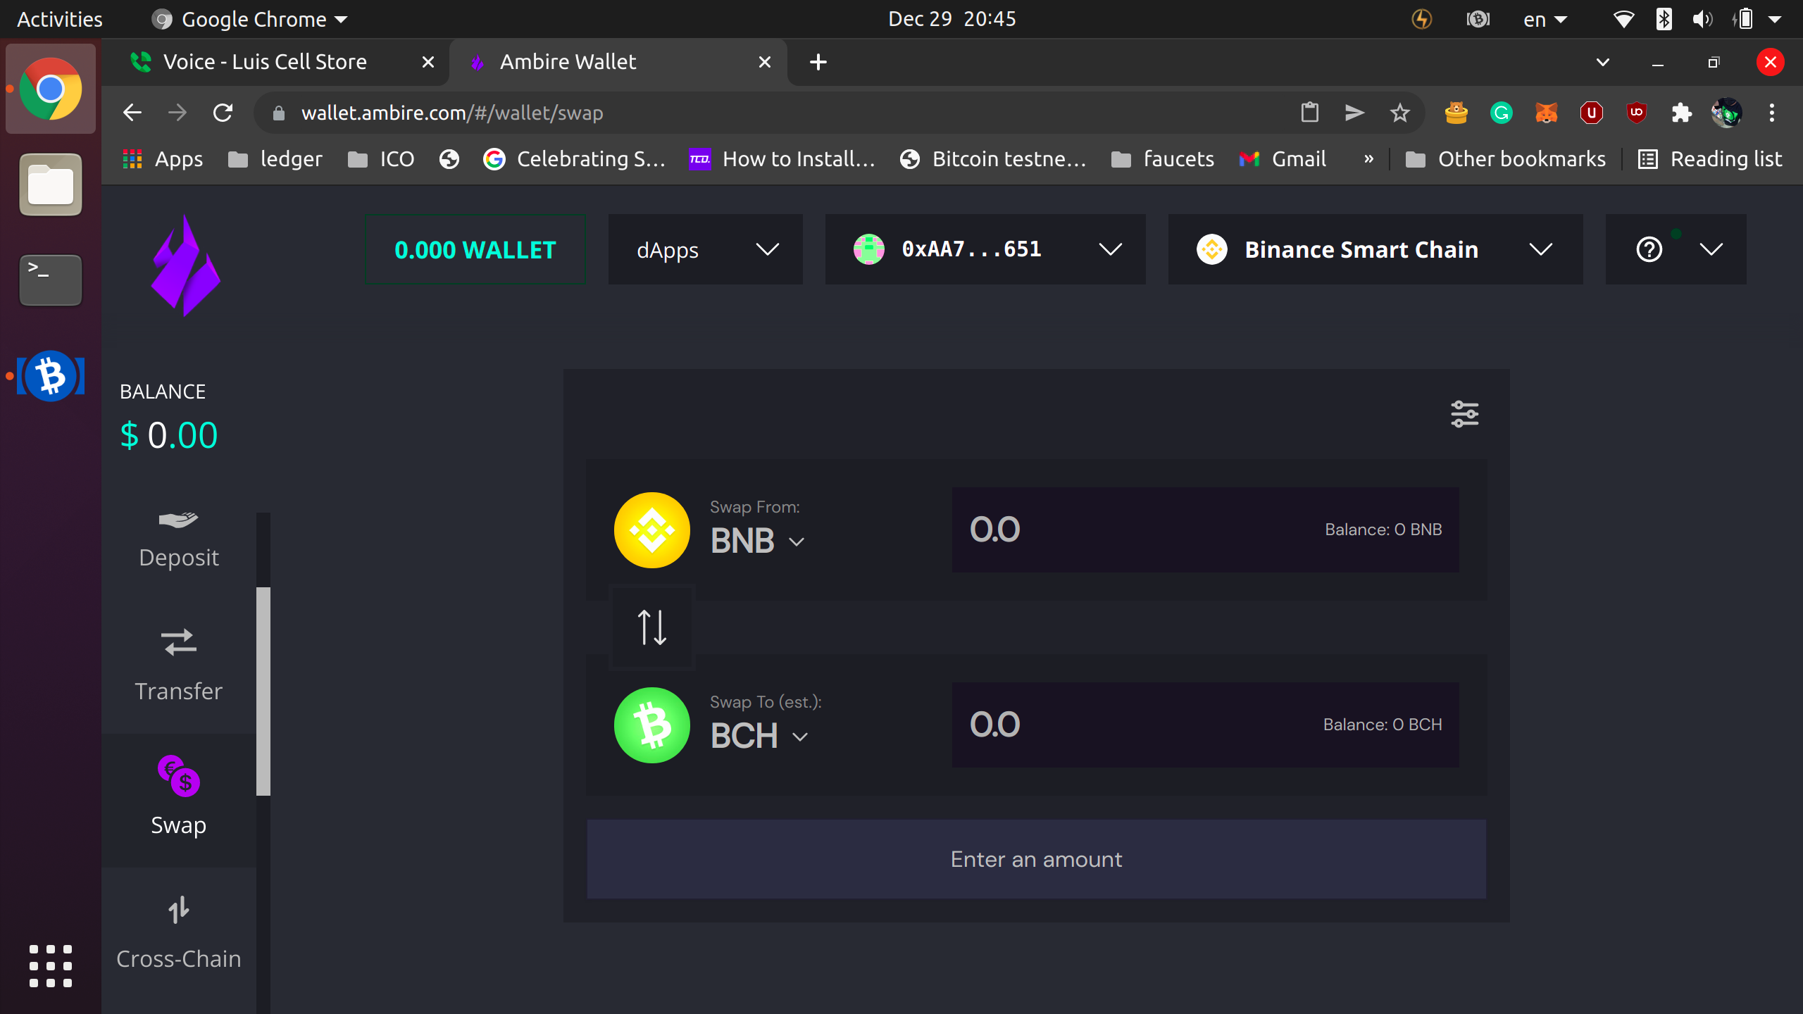Open the Files app in the dock
Viewport: 1803px width, 1014px height.
[51, 184]
